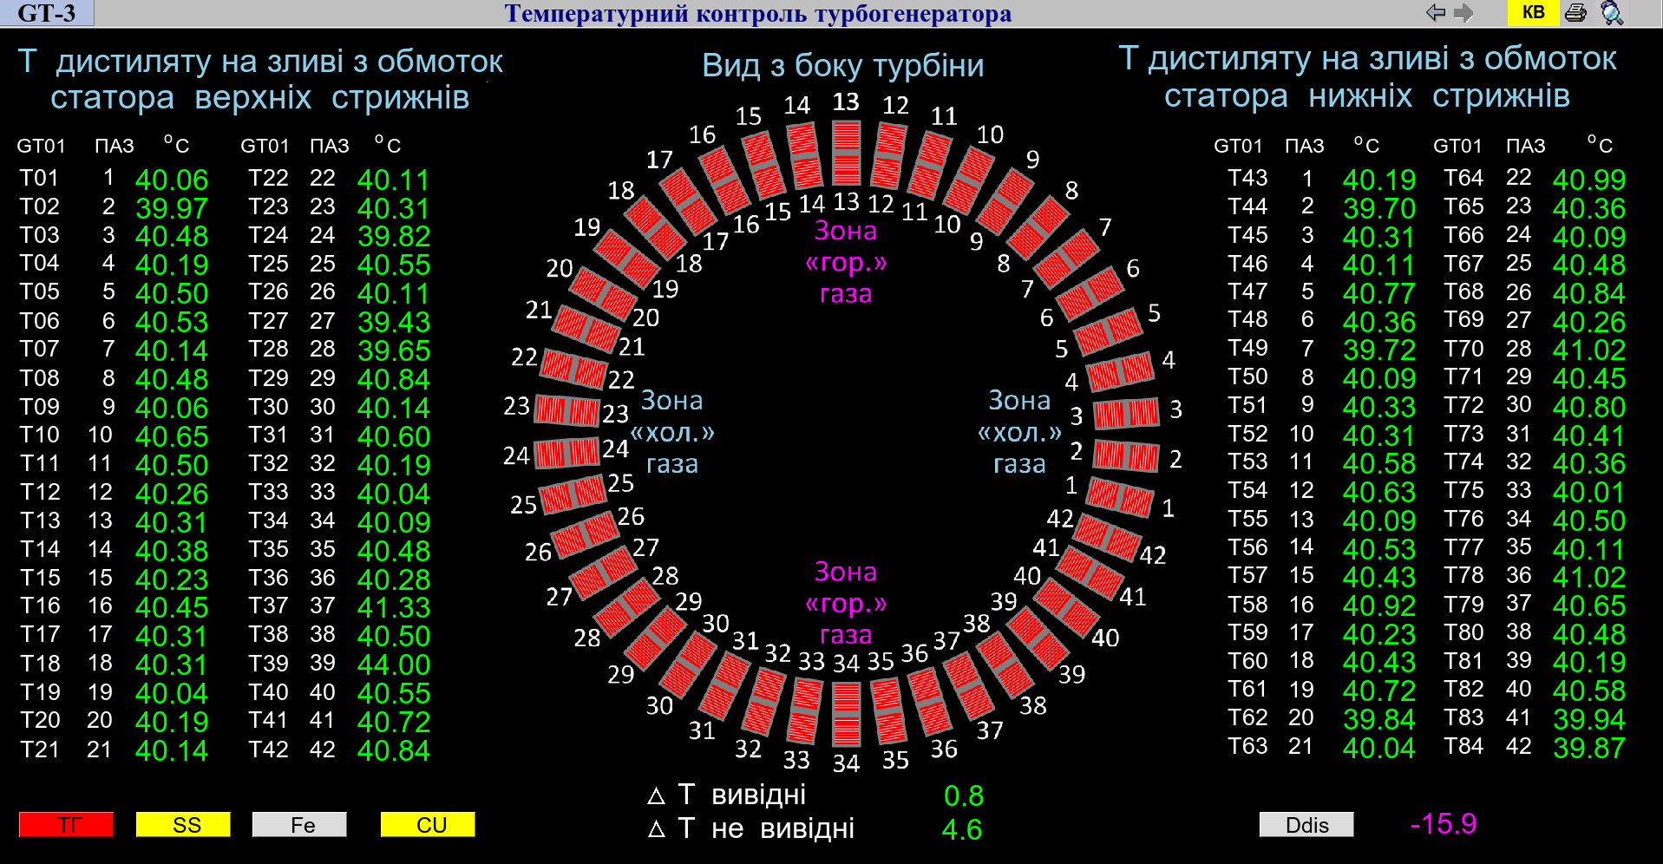Click the printer icon
The width and height of the screenshot is (1663, 864).
coord(1575,13)
